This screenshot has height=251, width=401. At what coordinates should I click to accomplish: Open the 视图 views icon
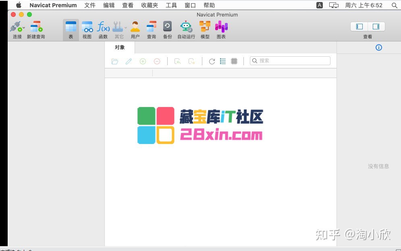[x=87, y=27]
